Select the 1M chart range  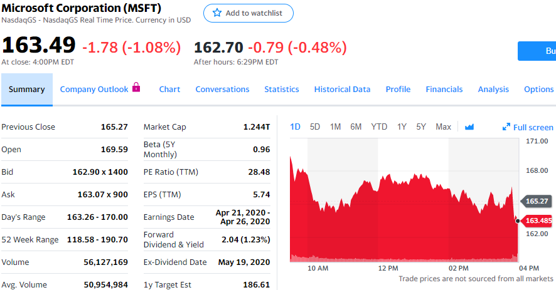335,127
